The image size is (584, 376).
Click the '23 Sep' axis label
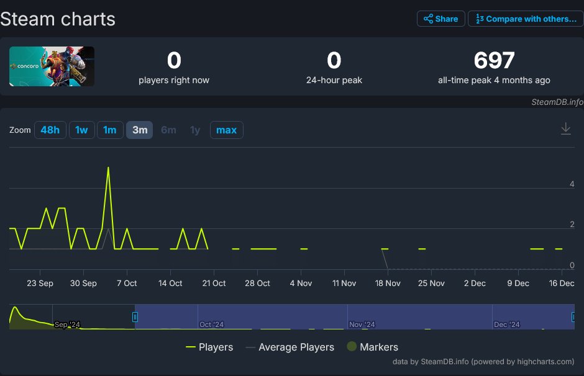click(40, 284)
